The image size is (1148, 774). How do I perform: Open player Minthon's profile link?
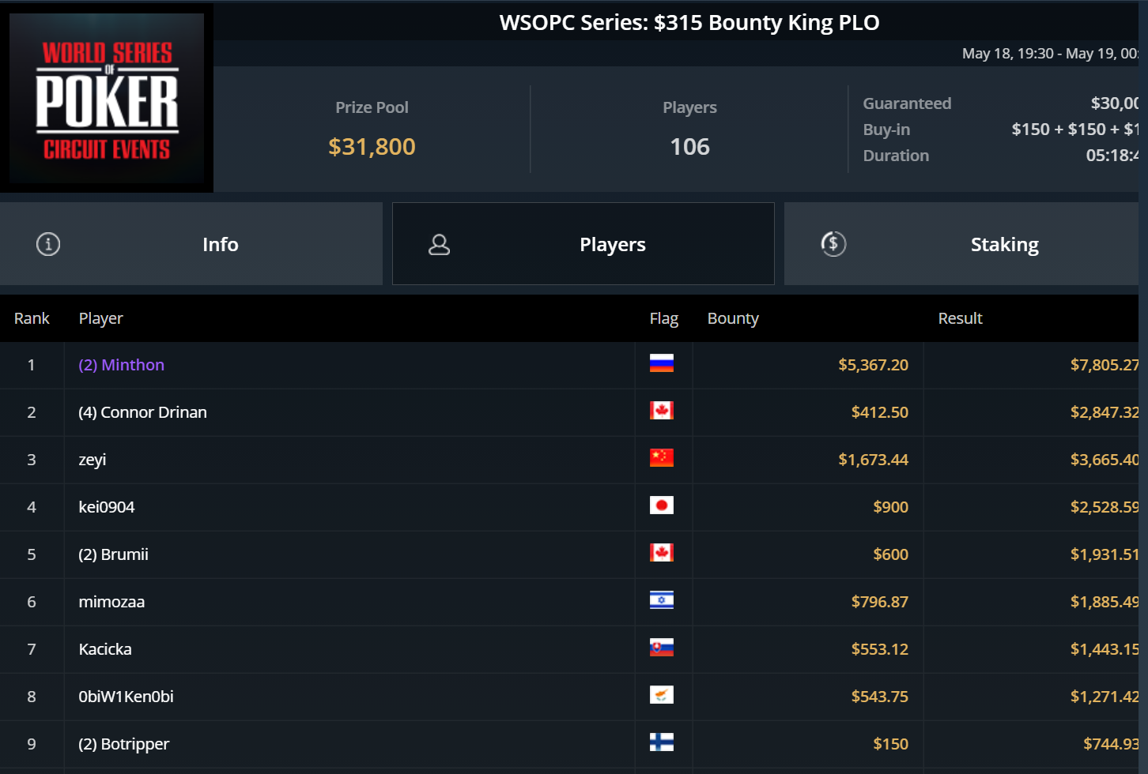[x=122, y=365]
